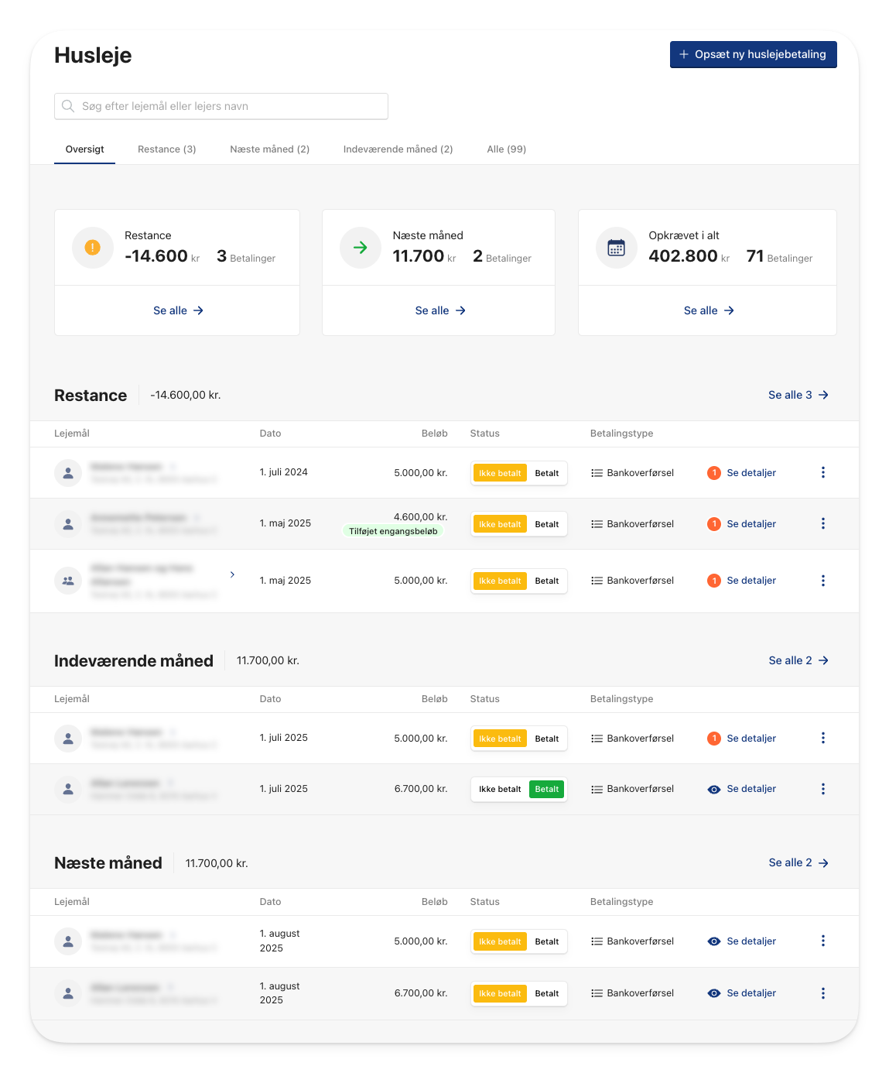Open the Alle (99) tab
889x1073 pixels.
coord(507,149)
